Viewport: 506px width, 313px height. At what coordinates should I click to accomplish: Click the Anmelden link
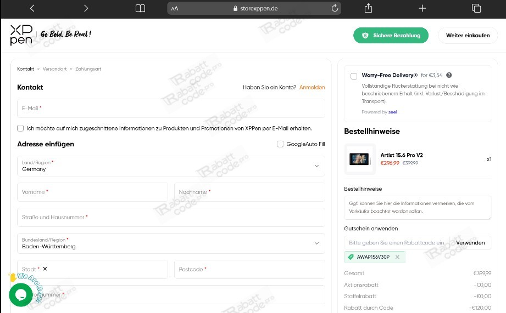tap(312, 87)
